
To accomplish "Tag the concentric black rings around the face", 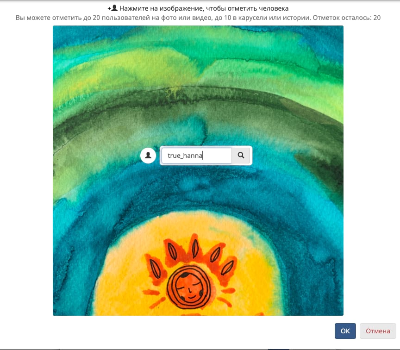I will [x=189, y=287].
